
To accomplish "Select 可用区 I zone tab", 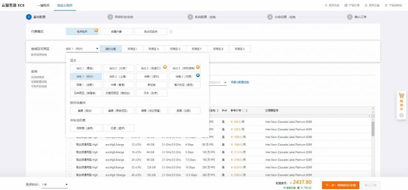I will [132, 49].
